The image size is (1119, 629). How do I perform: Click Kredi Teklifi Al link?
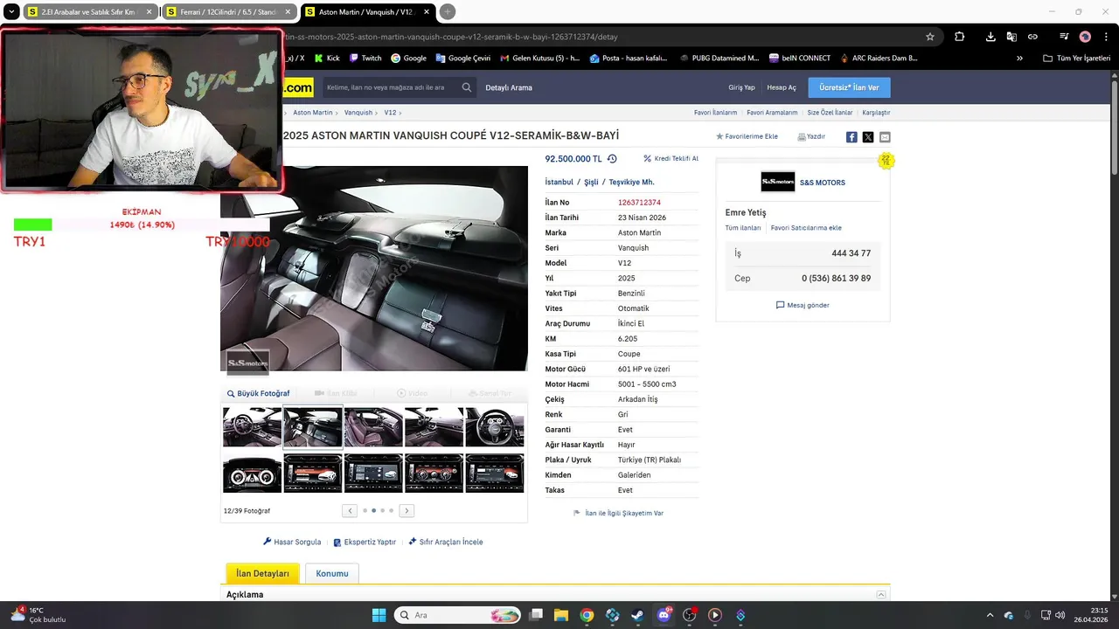(671, 159)
